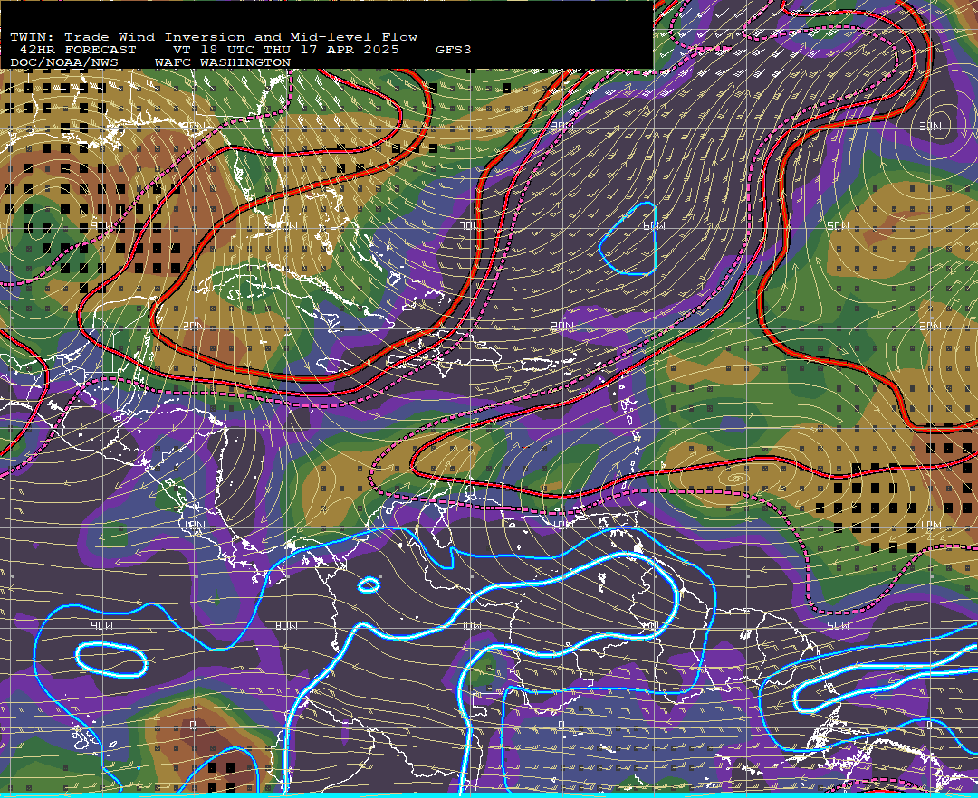Click the 'GFS3' model label
978x798 pixels.
click(454, 50)
